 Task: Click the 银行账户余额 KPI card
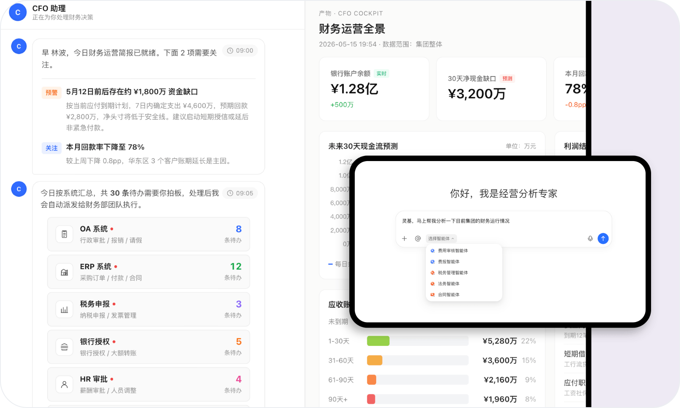(374, 89)
